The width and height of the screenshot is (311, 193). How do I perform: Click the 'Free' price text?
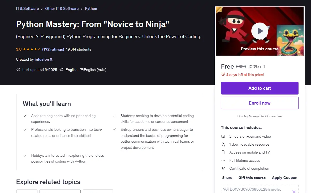point(227,66)
